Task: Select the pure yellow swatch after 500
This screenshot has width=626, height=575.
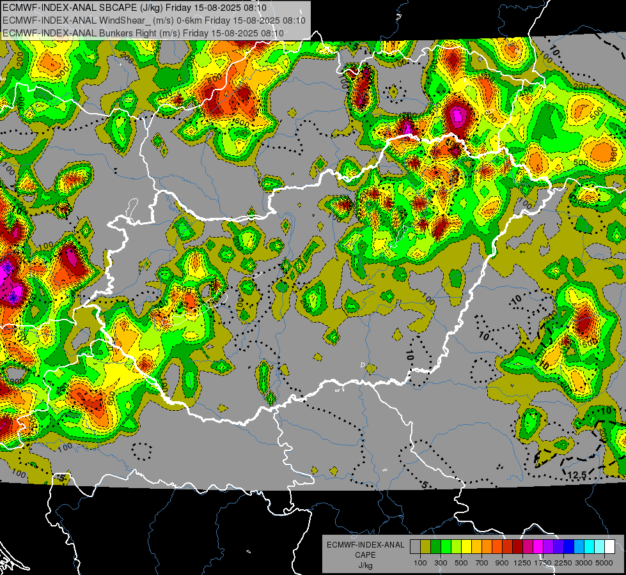Action: click(x=466, y=547)
